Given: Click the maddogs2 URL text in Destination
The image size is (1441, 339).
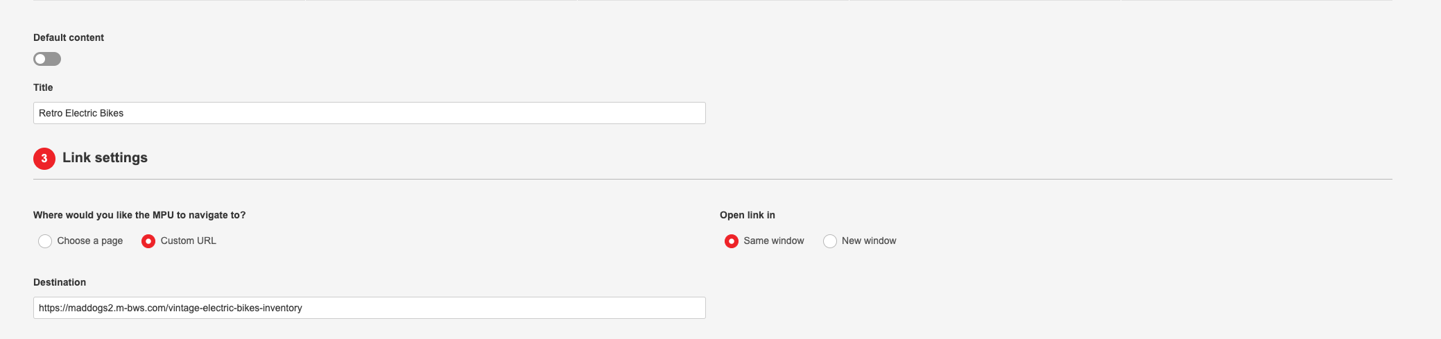Looking at the screenshot, I should tap(171, 308).
